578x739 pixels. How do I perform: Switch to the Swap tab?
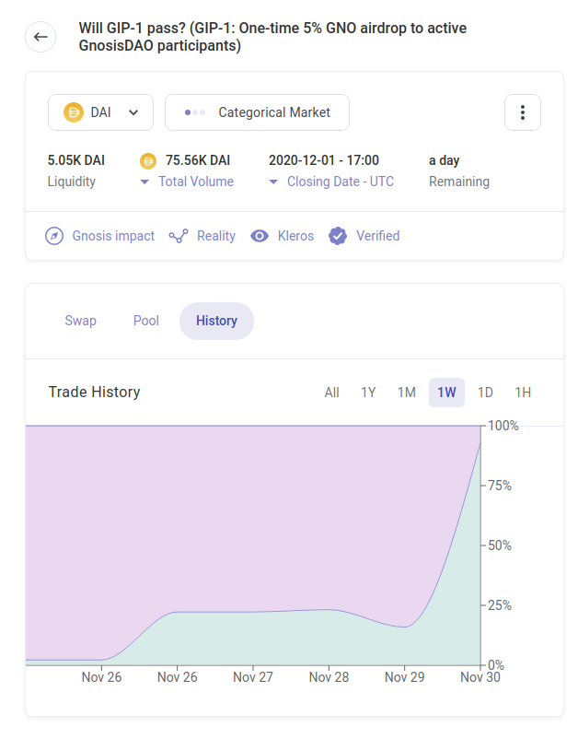coord(80,321)
